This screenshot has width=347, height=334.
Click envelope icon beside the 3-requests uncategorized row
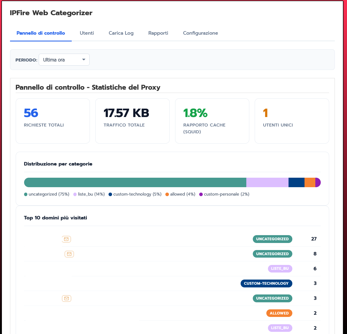pyautogui.click(x=67, y=299)
